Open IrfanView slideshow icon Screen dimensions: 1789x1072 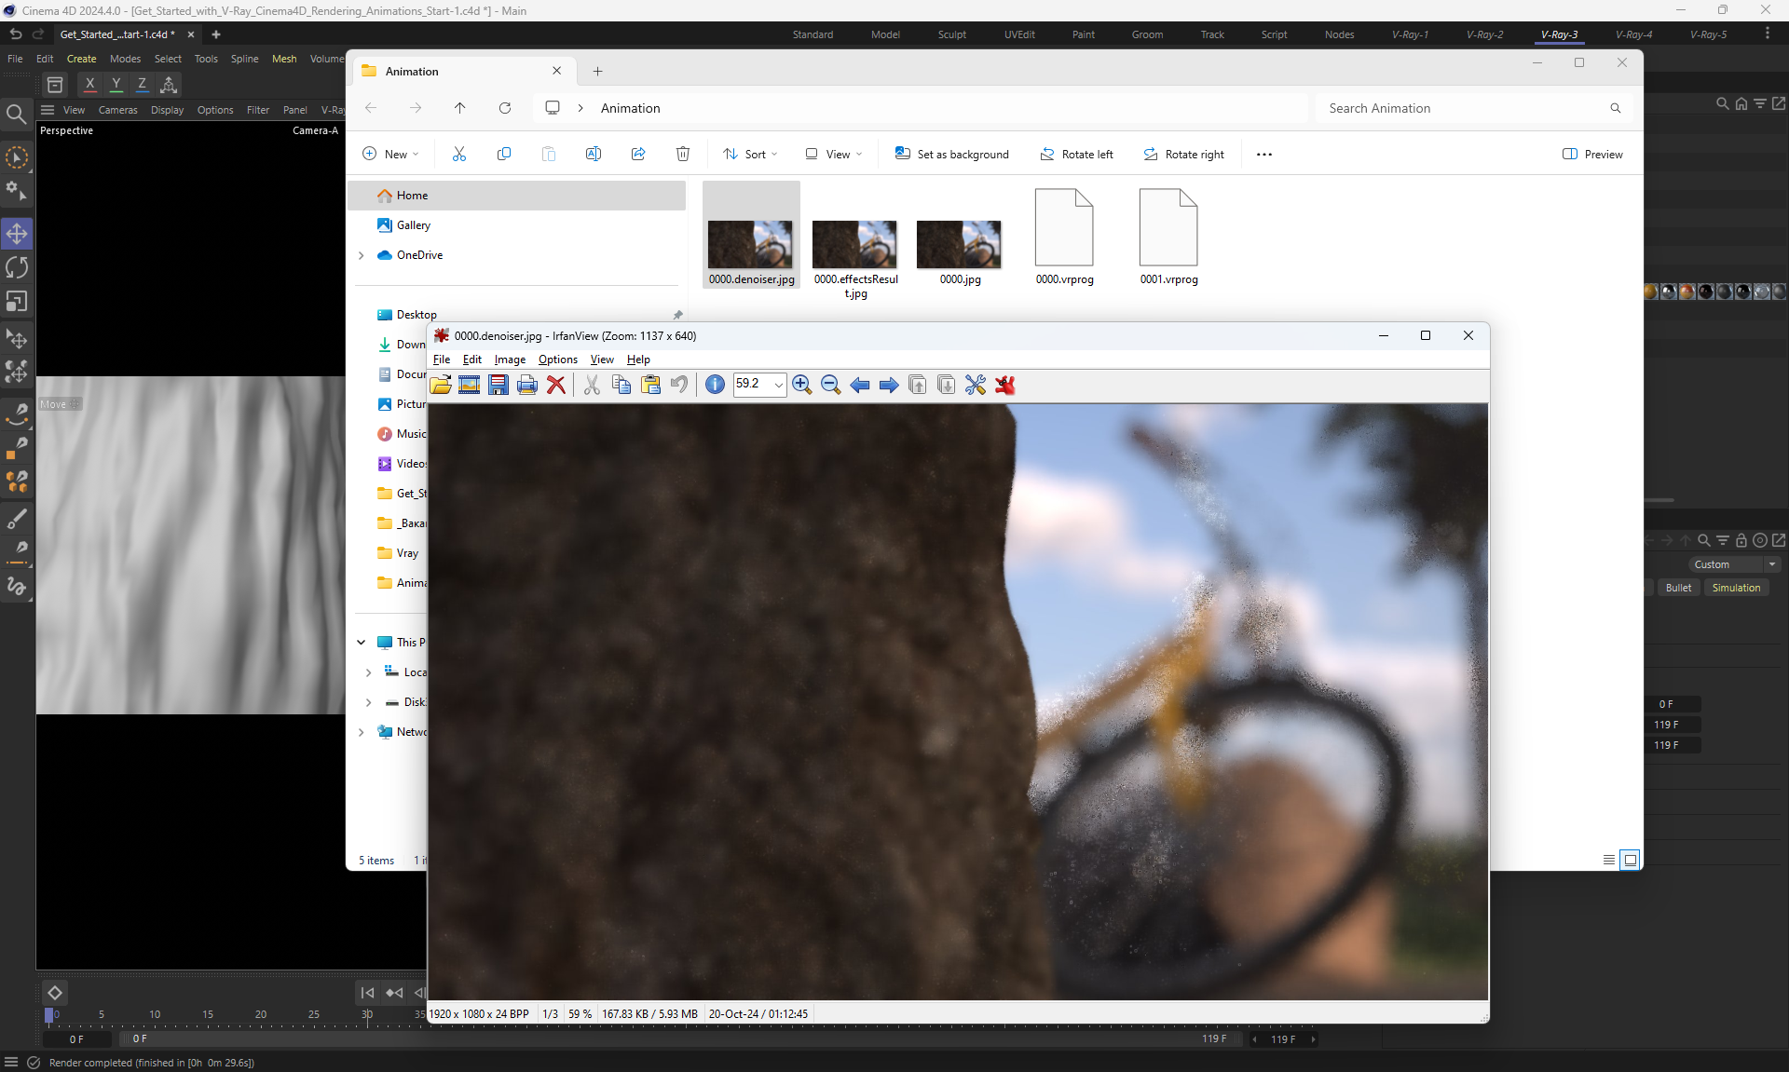(469, 385)
